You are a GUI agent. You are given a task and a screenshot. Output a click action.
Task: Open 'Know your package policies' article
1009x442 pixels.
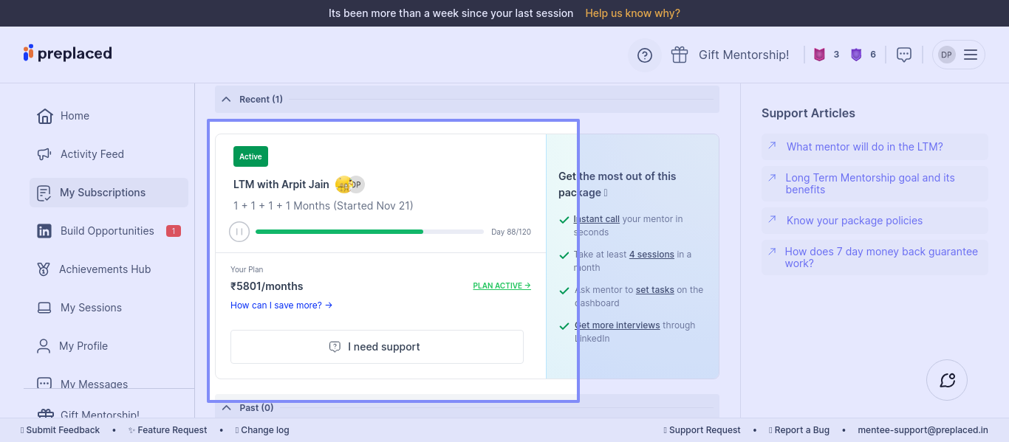click(x=875, y=221)
